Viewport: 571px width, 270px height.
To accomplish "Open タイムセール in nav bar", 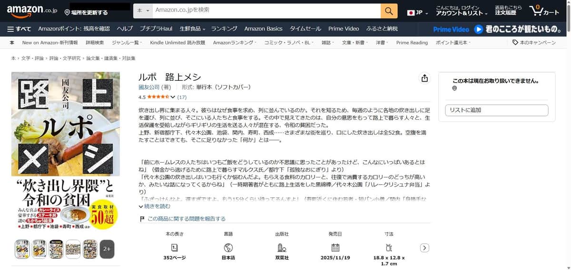I will [x=305, y=29].
